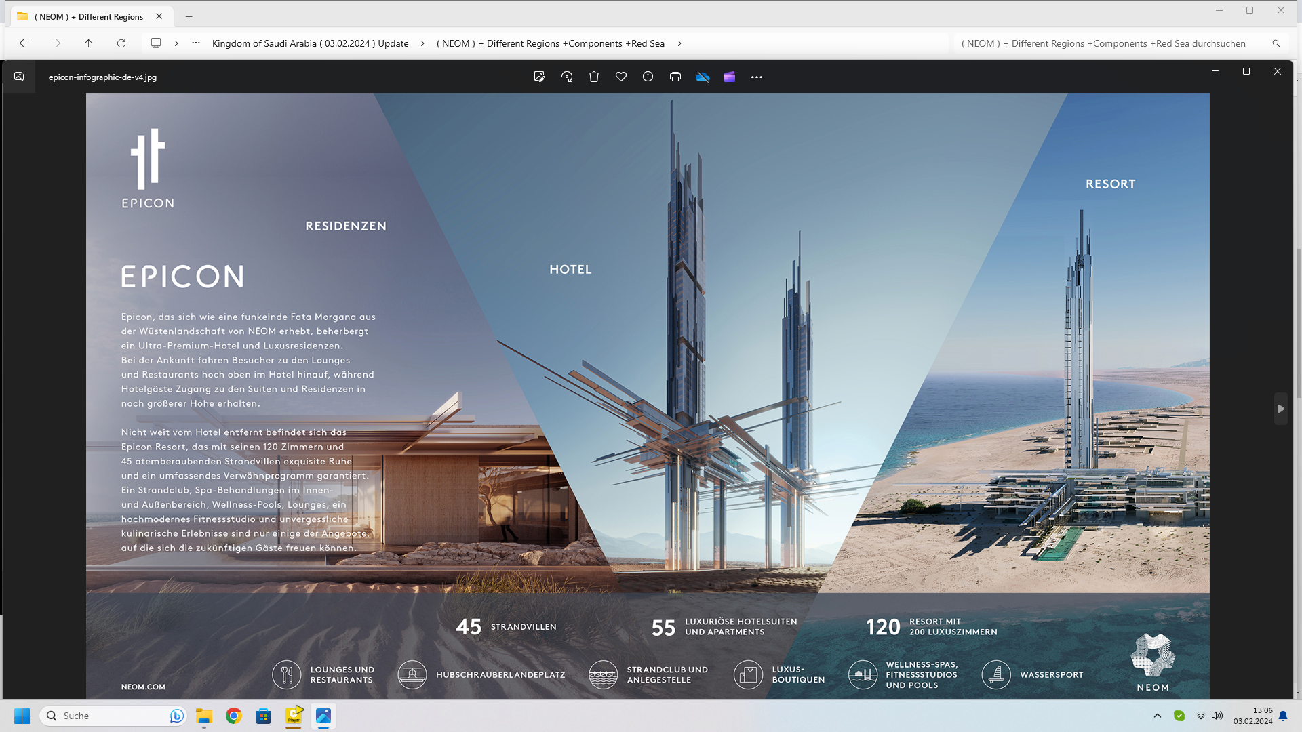The image size is (1302, 732).
Task: Navigate up one folder level
Action: tap(89, 43)
